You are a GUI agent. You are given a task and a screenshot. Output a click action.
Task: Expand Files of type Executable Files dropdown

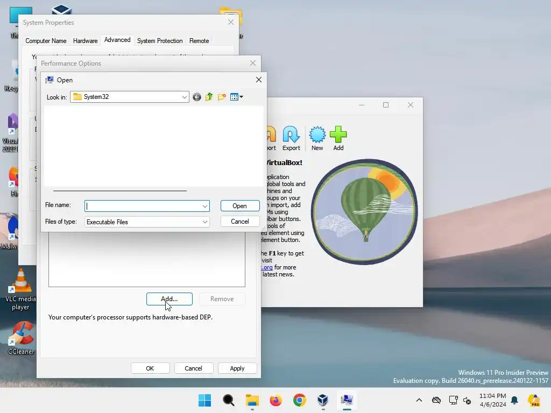click(x=205, y=222)
